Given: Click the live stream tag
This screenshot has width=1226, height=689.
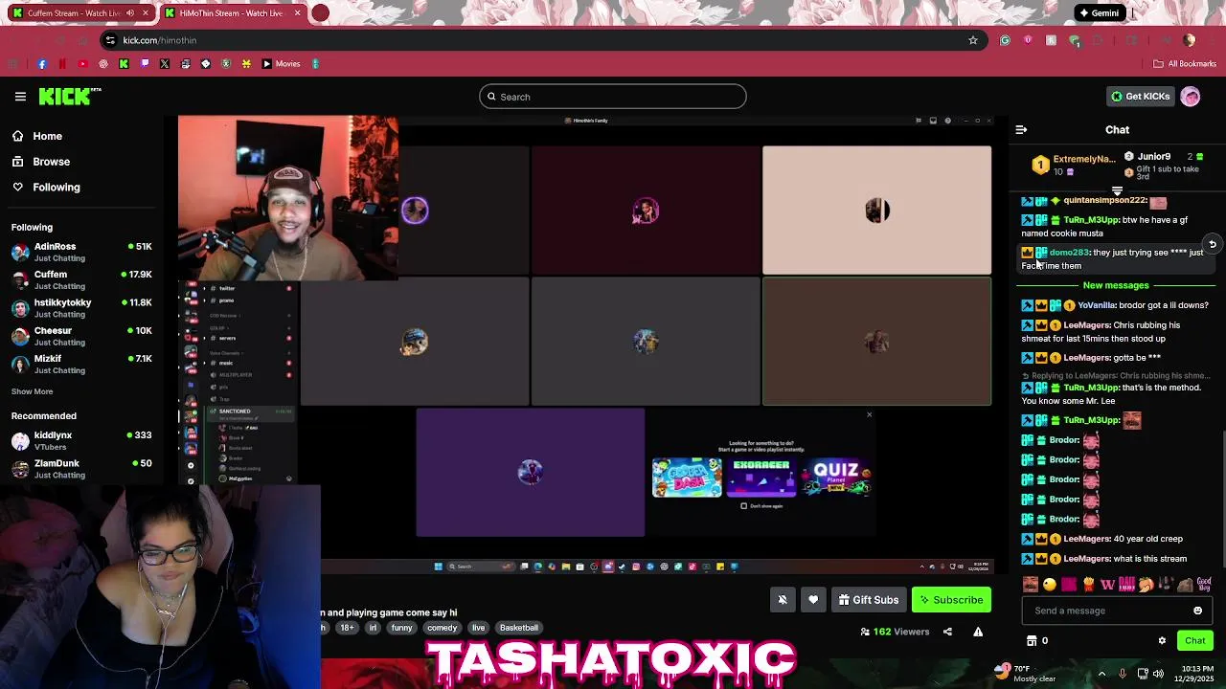Looking at the screenshot, I should [x=478, y=628].
